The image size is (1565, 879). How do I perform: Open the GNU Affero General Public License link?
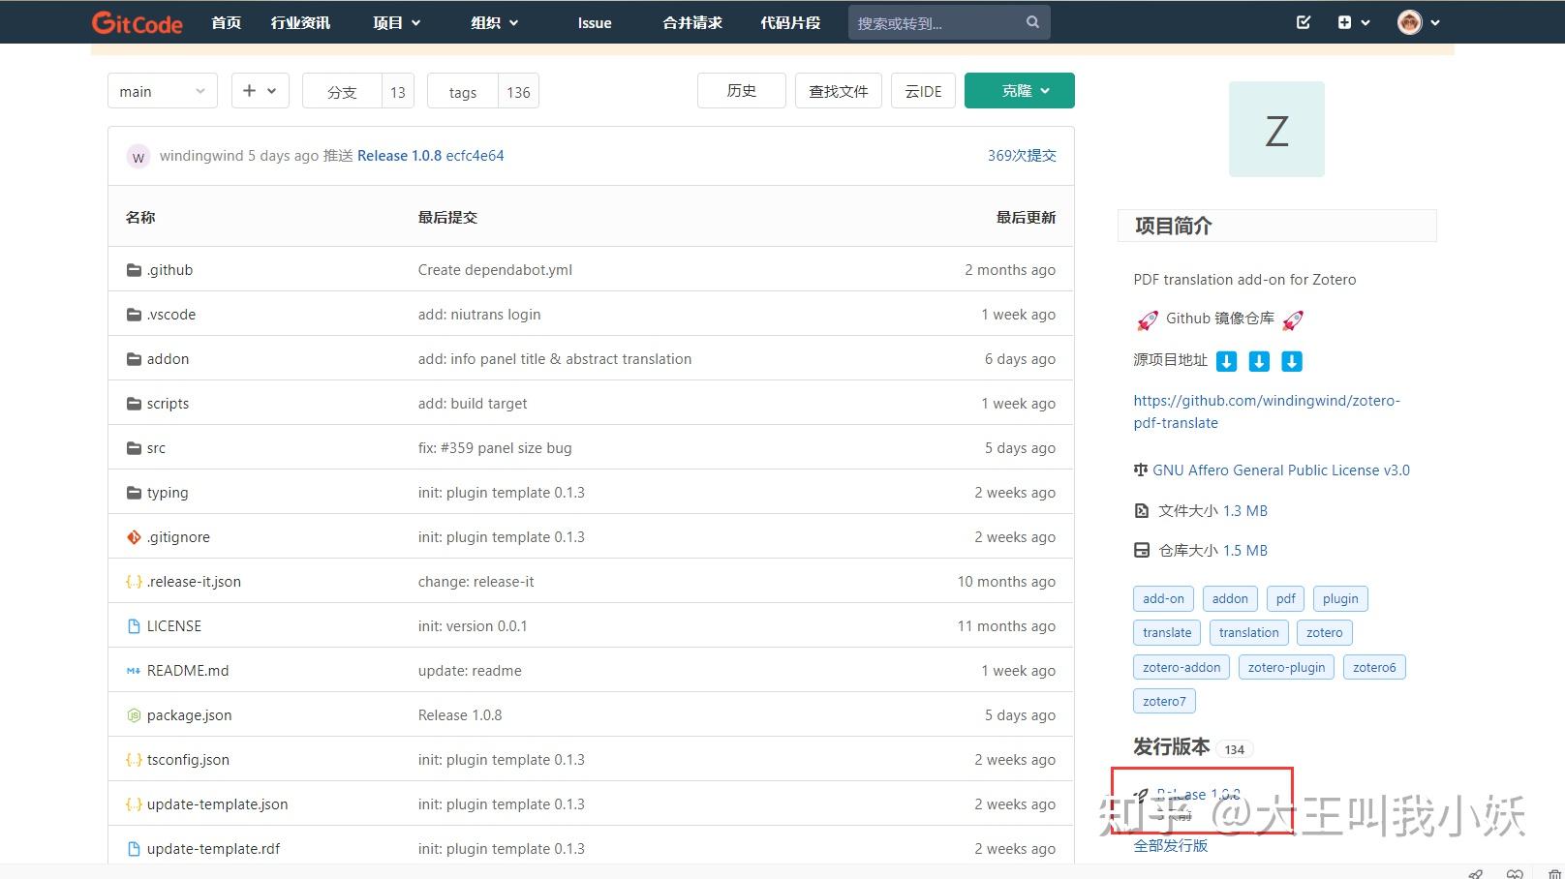click(x=1281, y=470)
